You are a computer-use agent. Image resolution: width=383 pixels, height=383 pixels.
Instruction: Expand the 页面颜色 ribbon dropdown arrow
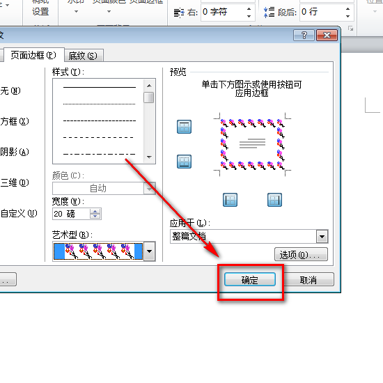point(109,11)
